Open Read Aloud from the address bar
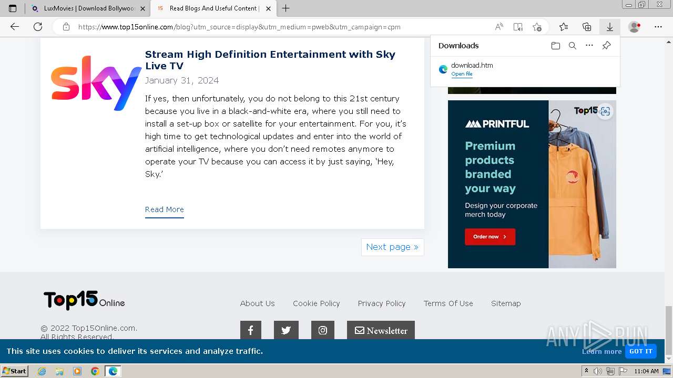 [x=499, y=27]
